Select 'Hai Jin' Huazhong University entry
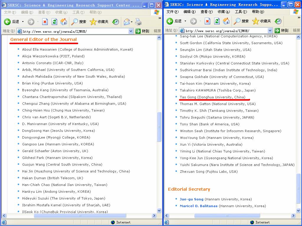Screen dimensions: 302x226 [x=76, y=171]
